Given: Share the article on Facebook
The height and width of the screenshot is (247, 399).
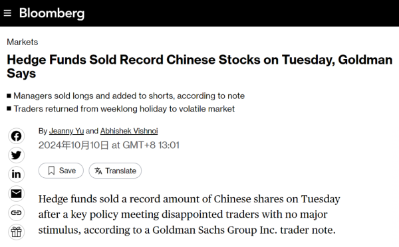Looking at the screenshot, I should [x=16, y=136].
